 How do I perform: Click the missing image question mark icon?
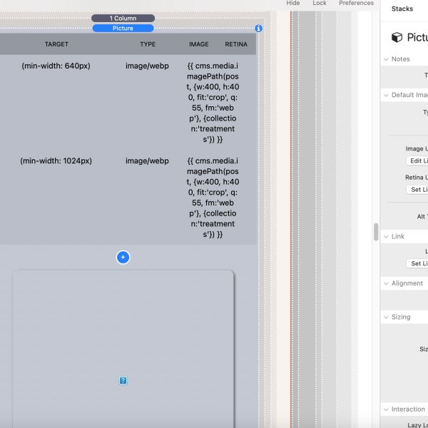click(123, 380)
